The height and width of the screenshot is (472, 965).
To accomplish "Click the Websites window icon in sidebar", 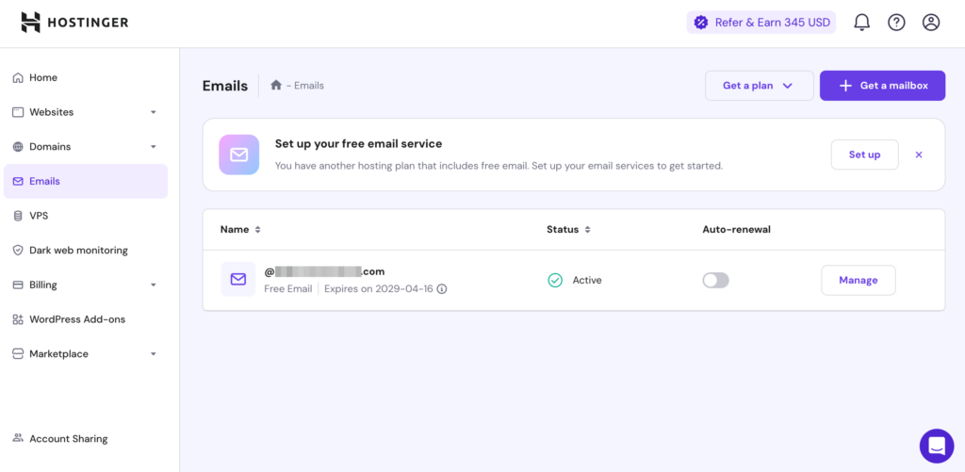I will [x=18, y=112].
